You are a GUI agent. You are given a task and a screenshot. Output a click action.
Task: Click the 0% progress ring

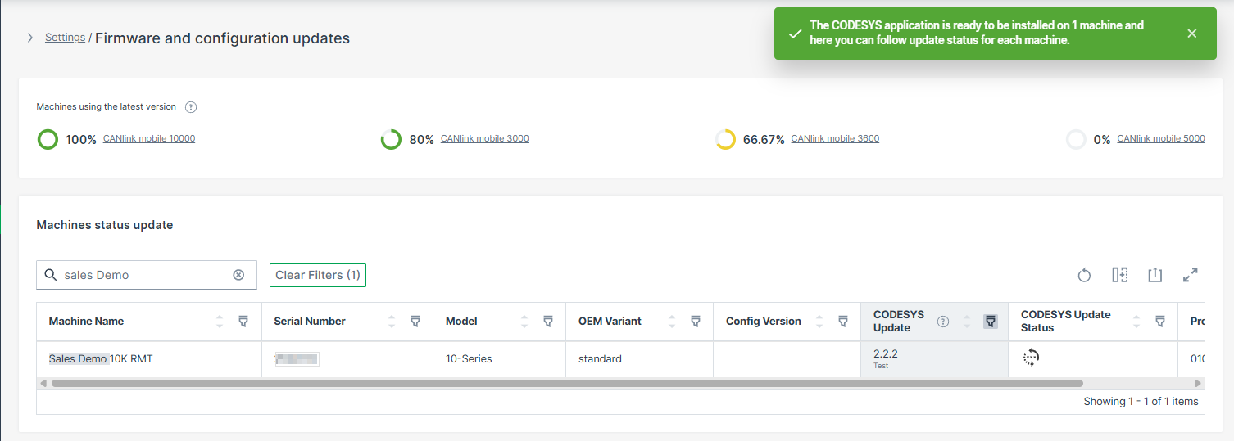point(1076,140)
